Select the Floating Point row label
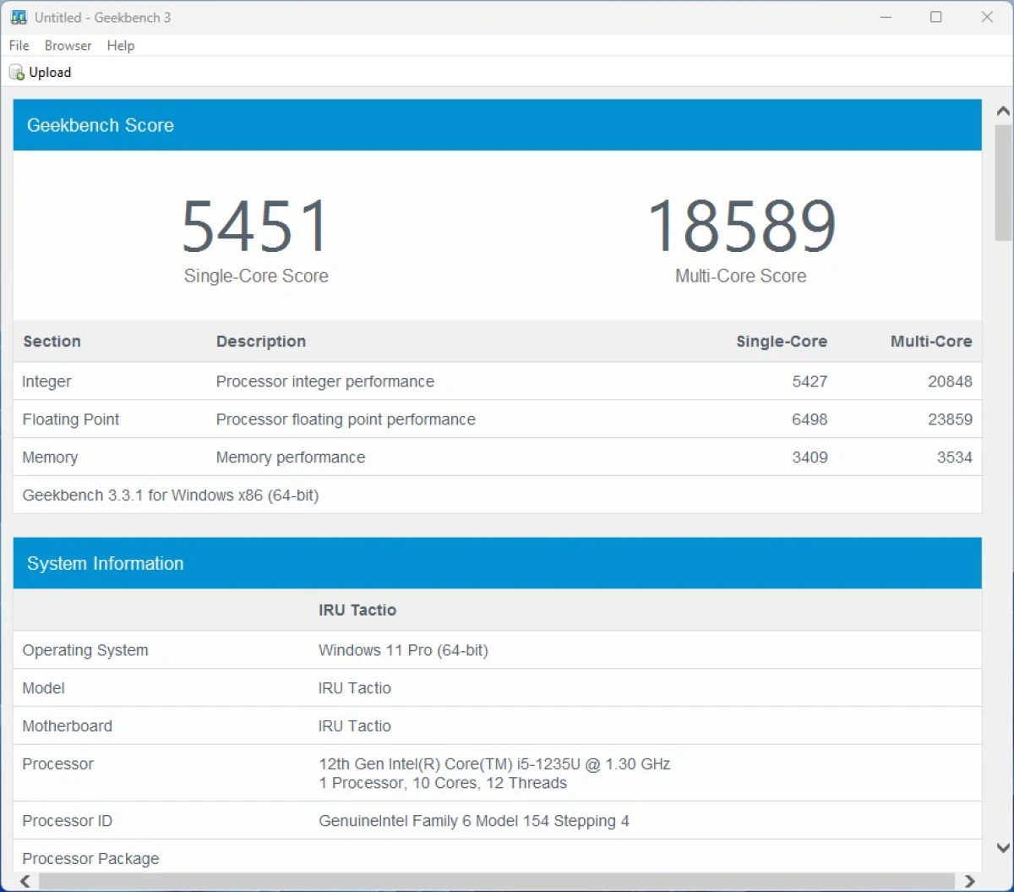 pyautogui.click(x=71, y=419)
